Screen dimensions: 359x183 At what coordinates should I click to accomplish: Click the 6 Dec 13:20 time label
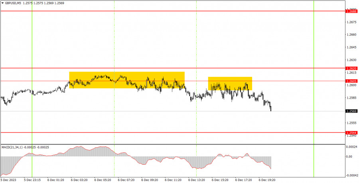coord(196,180)
